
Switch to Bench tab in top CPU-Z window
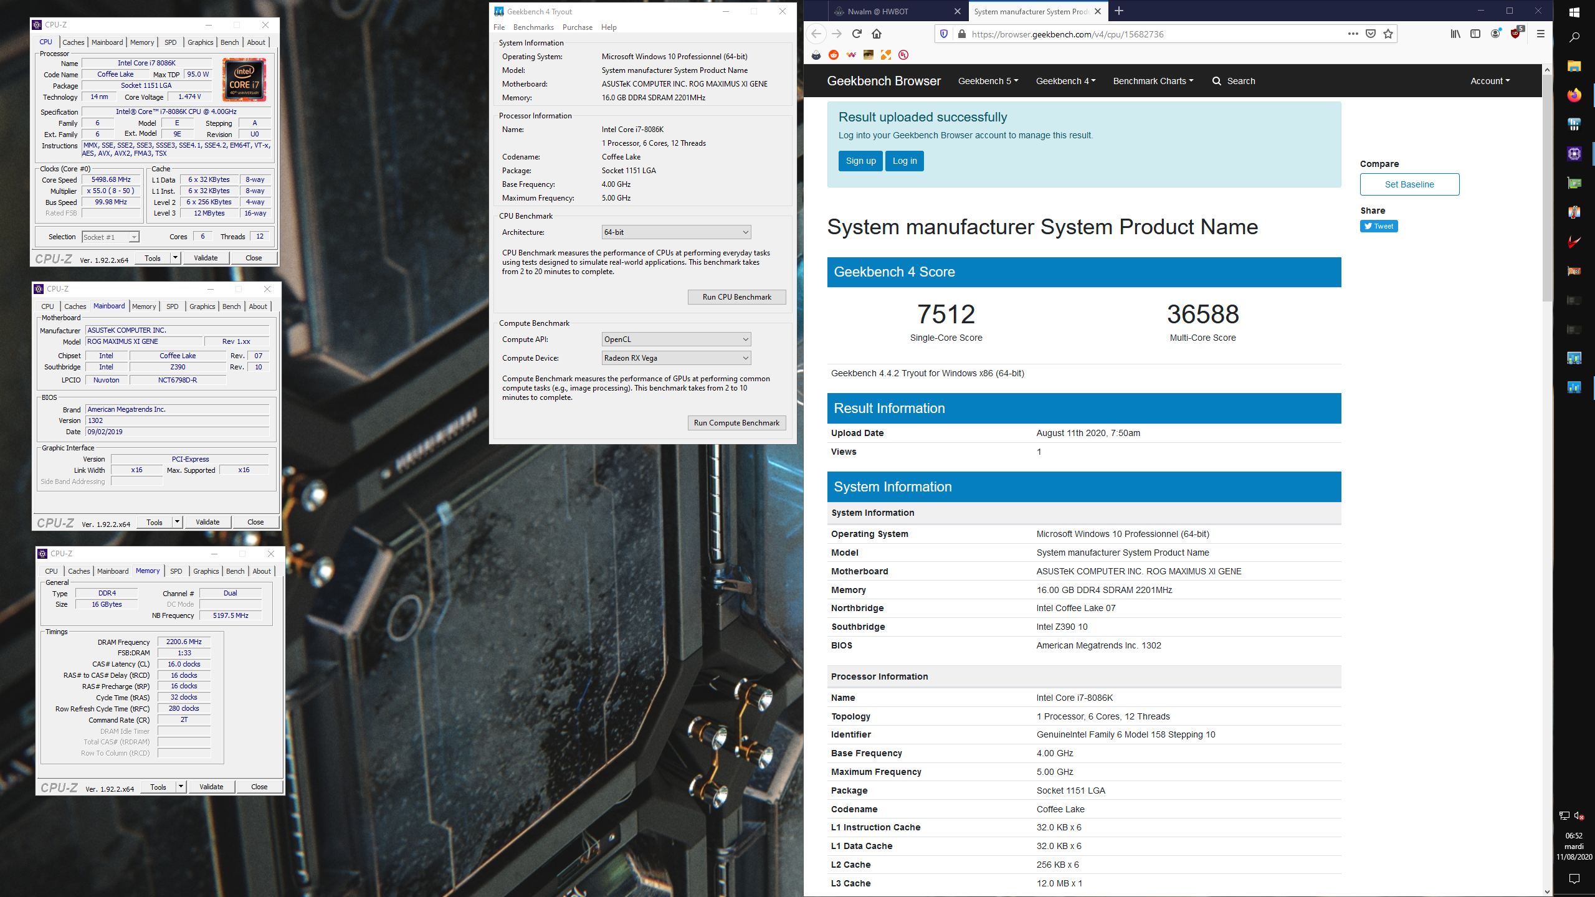pos(230,42)
